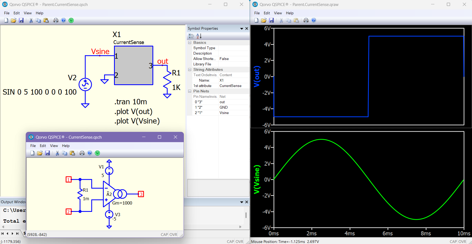The width and height of the screenshot is (472, 244).
Task: Click the 1st attribute CurrentSense value
Action: tap(234, 86)
